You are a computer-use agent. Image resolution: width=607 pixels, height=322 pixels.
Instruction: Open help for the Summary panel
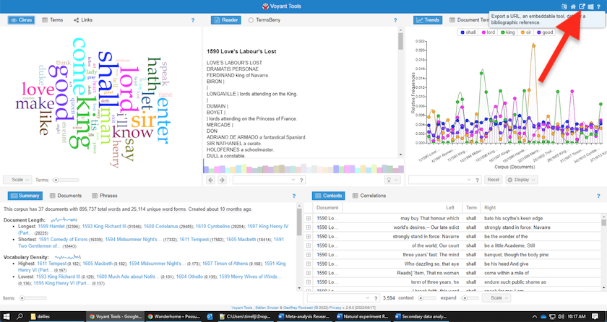click(294, 196)
